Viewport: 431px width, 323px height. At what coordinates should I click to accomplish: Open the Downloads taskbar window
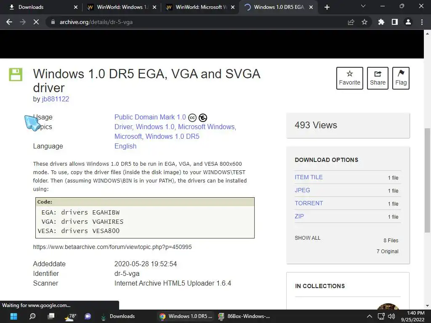click(118, 316)
